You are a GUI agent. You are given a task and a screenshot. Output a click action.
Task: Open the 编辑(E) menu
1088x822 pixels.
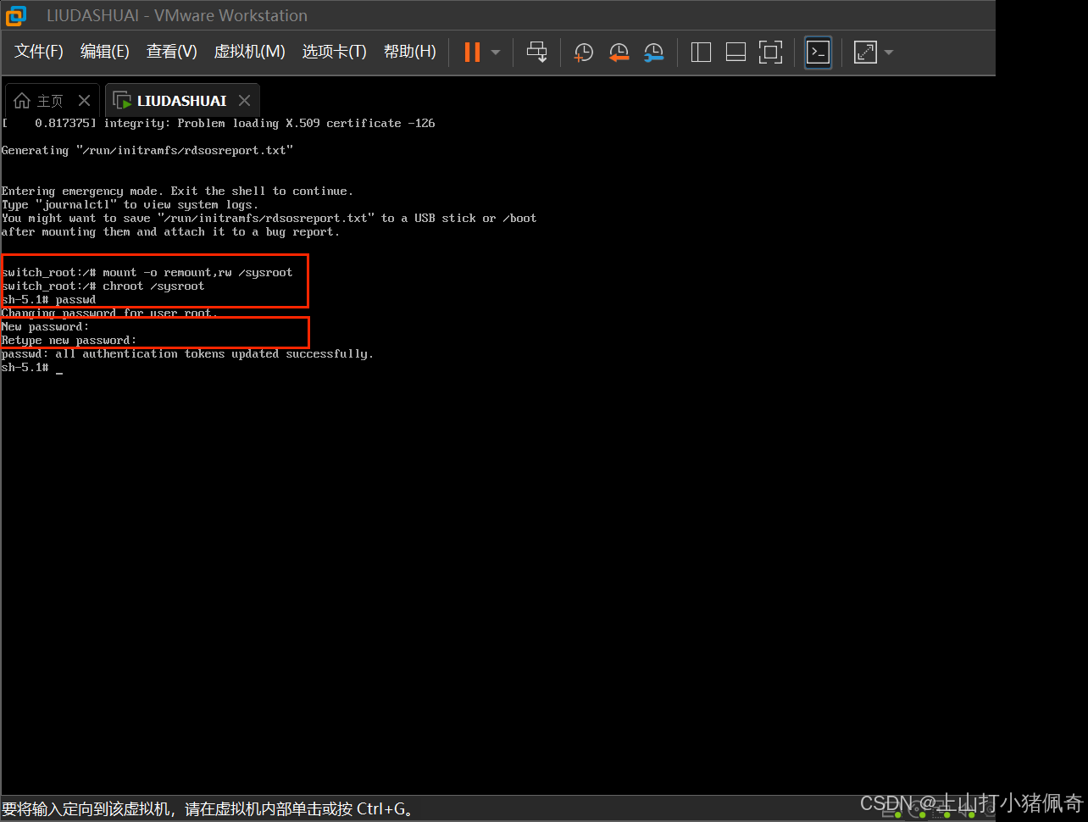point(105,52)
